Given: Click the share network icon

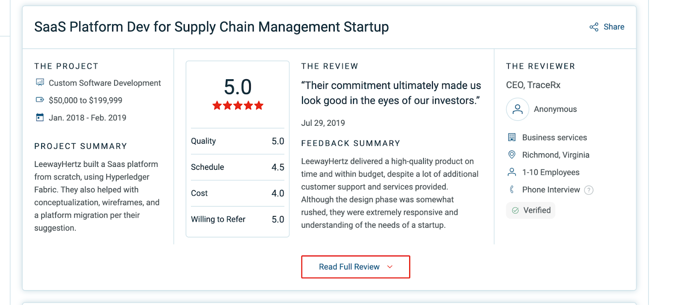Looking at the screenshot, I should click(594, 27).
